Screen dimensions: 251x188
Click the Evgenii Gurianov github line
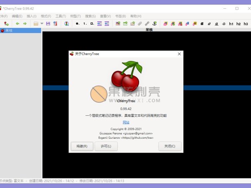(x=126, y=138)
